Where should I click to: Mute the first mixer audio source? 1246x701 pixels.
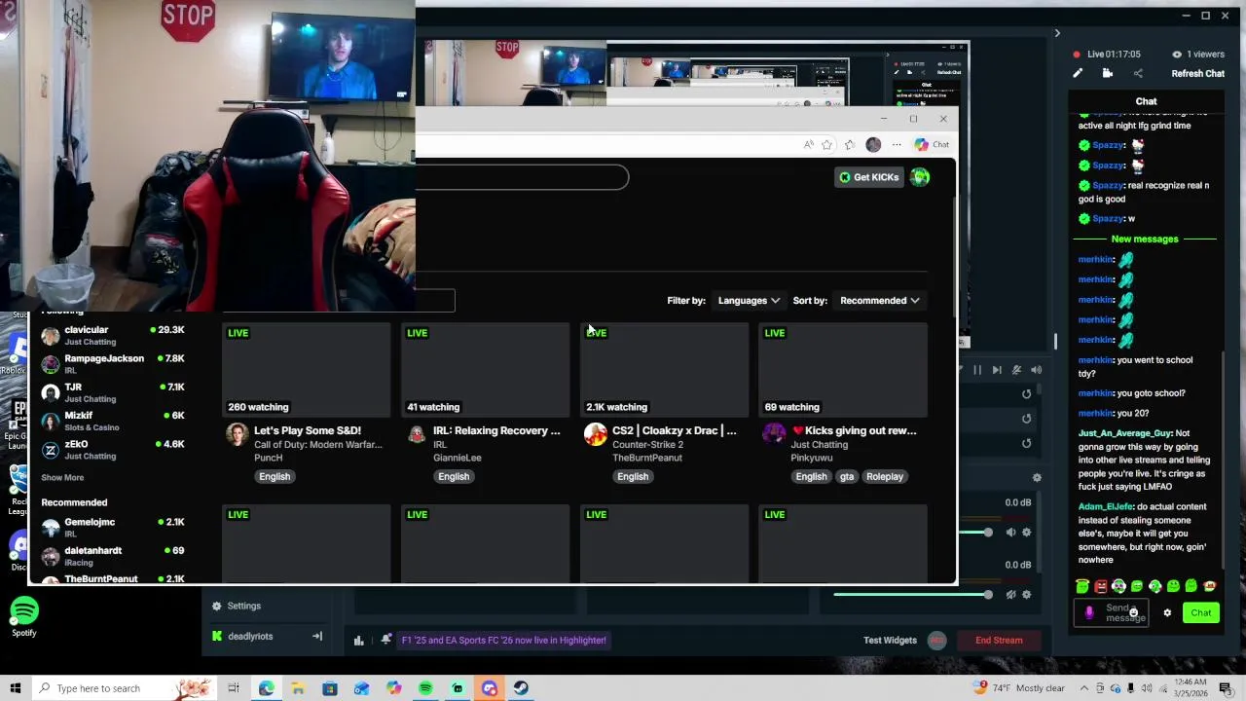point(1010,533)
